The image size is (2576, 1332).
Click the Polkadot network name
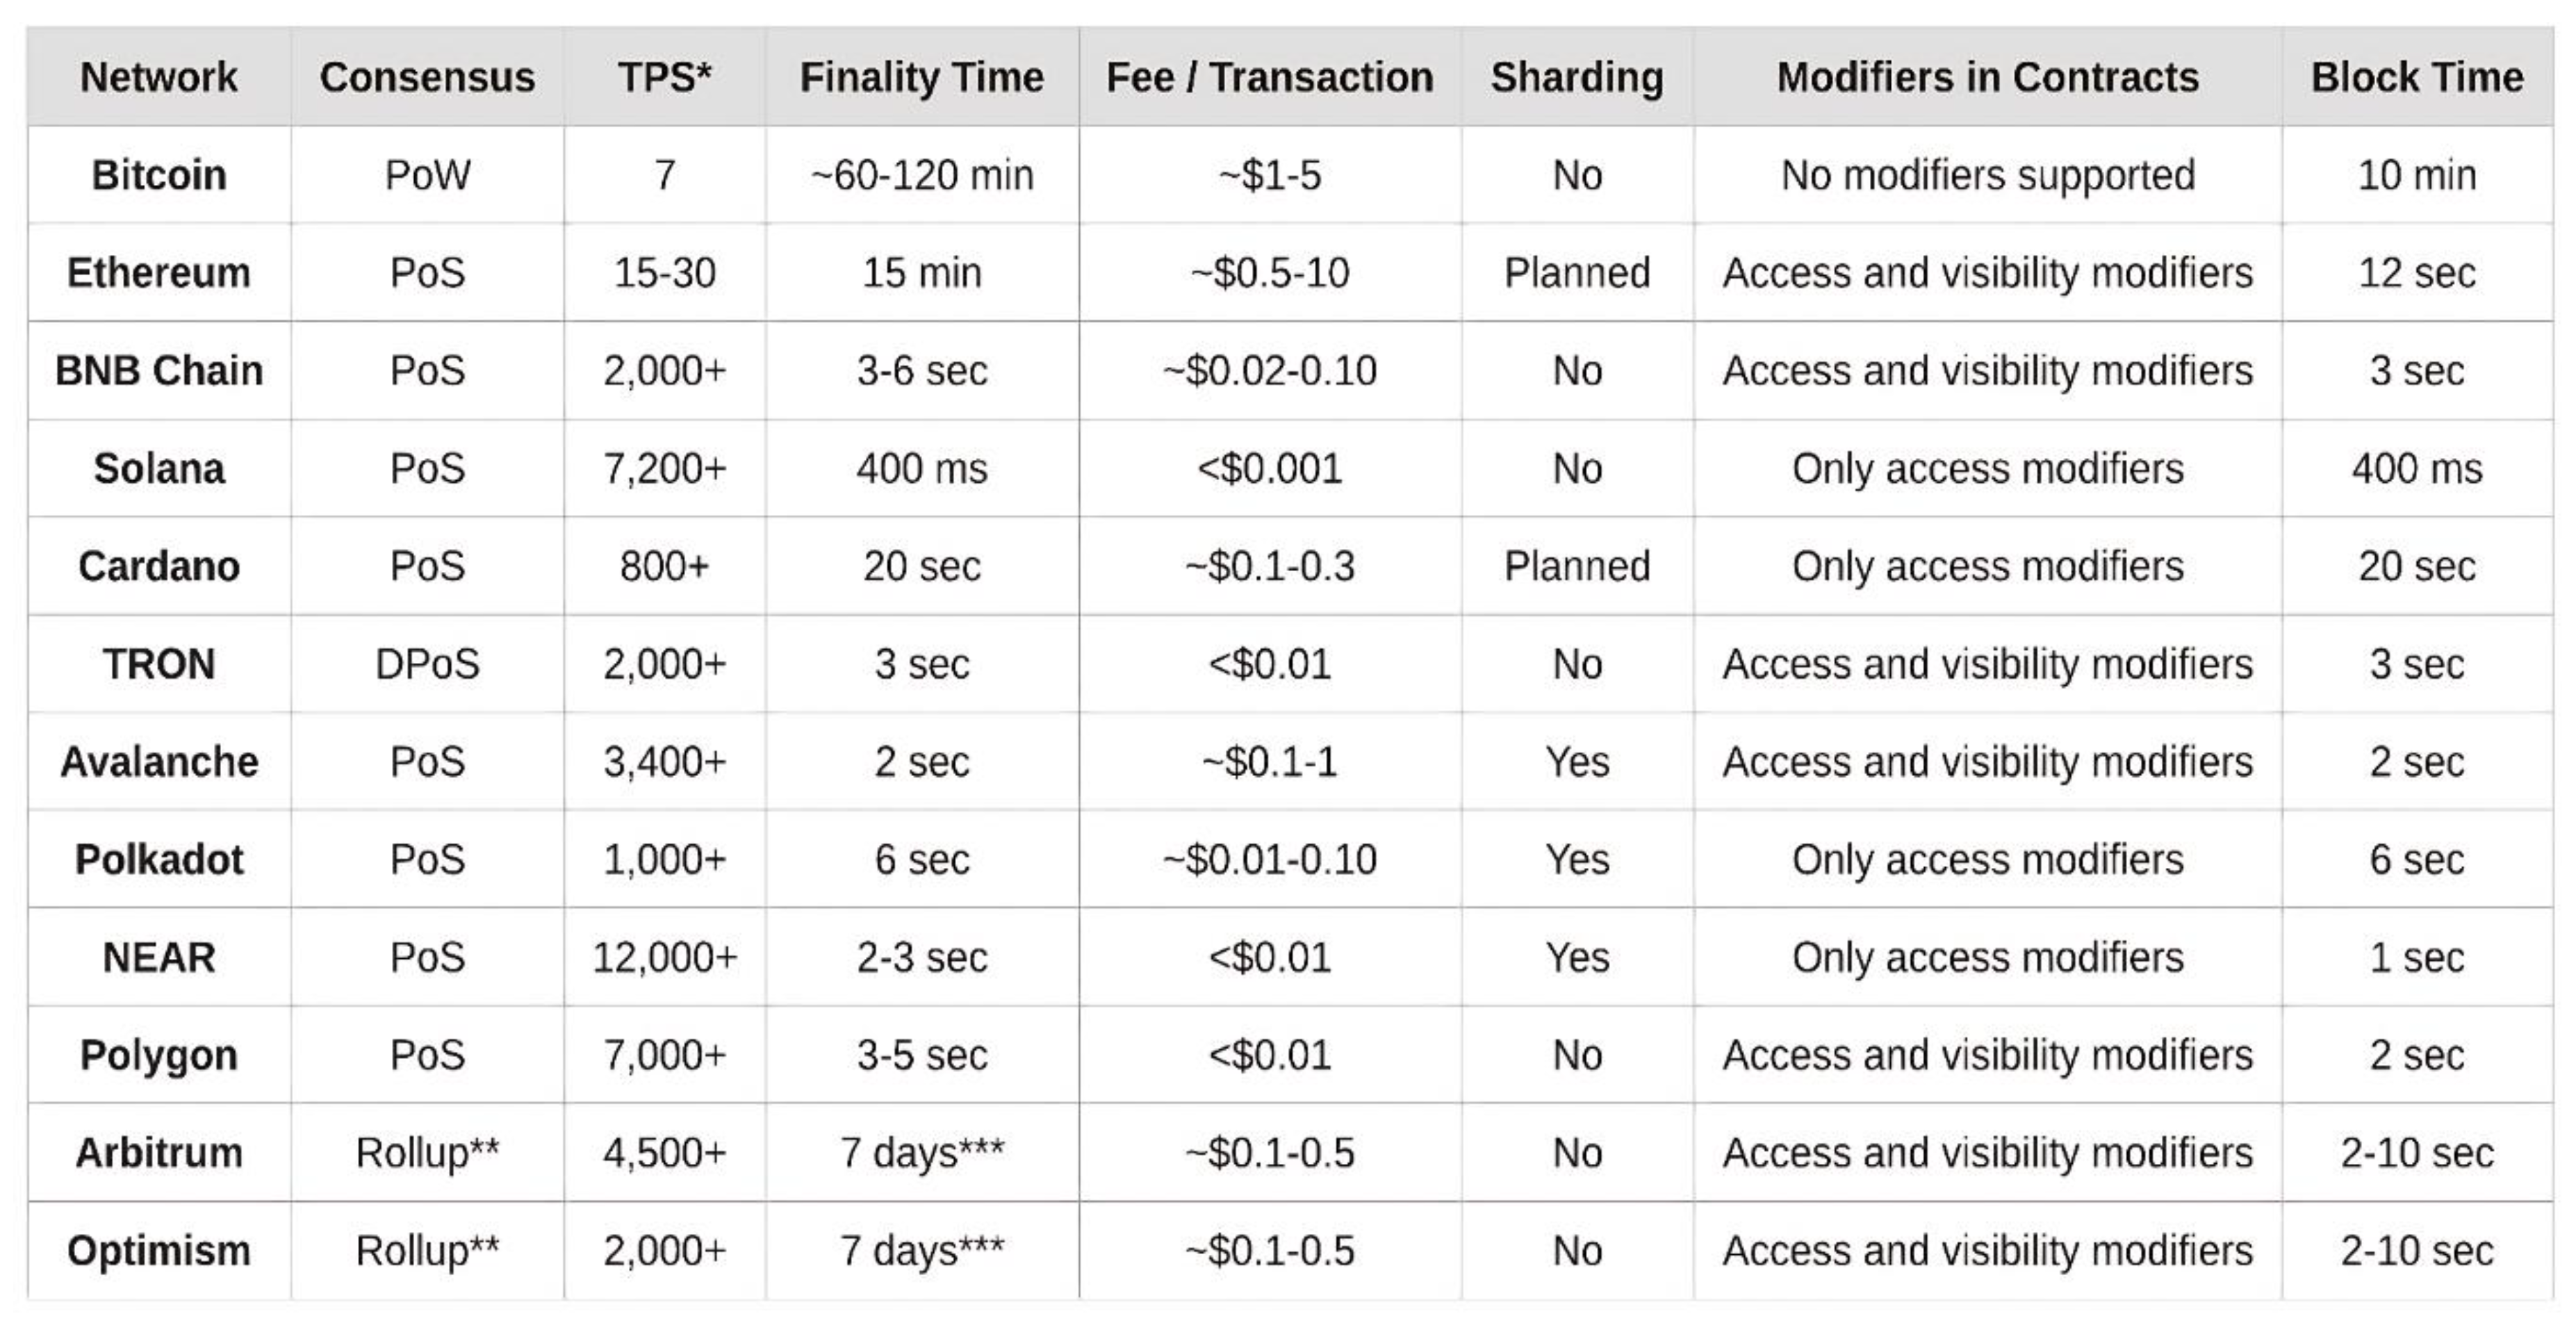tap(159, 860)
